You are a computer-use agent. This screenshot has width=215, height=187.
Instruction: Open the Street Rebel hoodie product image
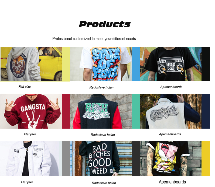(31, 64)
